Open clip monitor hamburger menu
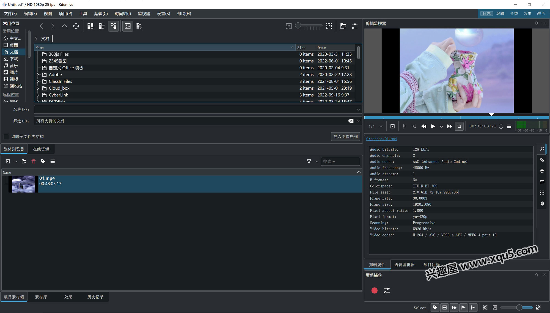Screen dimensions: 550x313 point(509,126)
